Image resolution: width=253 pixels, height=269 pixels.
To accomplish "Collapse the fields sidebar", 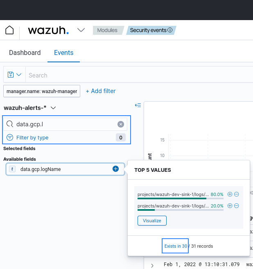I will pyautogui.click(x=138, y=105).
